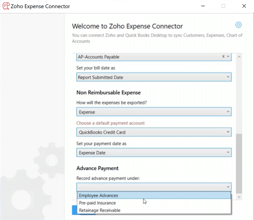Open the settings gear icon
254x220 pixels.
tap(238, 25)
